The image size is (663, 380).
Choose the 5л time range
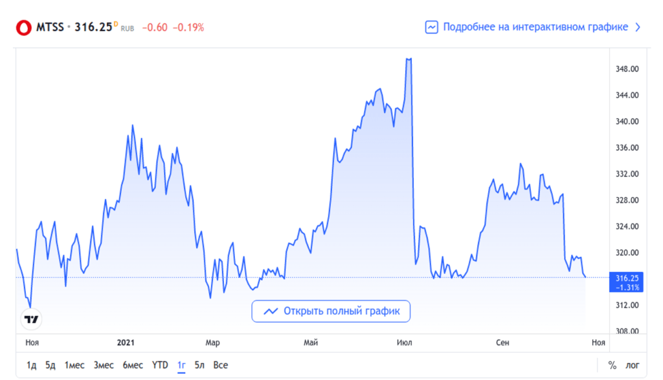(199, 365)
